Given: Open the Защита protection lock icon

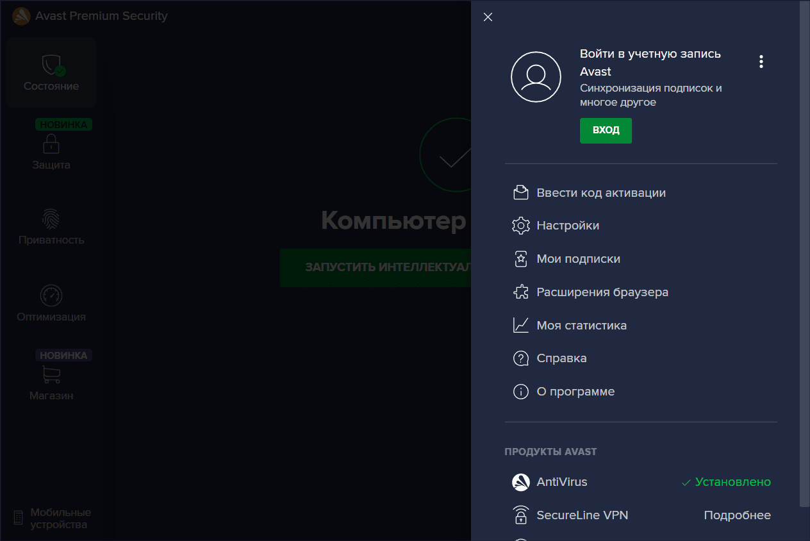Looking at the screenshot, I should pyautogui.click(x=51, y=143).
